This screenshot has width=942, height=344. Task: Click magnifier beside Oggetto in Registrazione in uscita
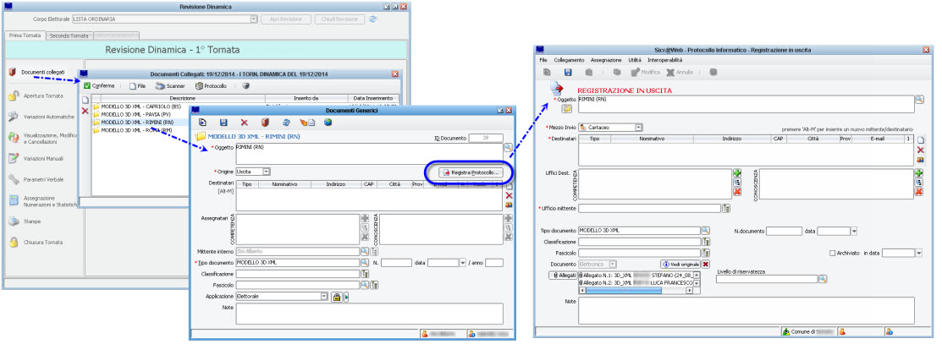pyautogui.click(x=919, y=100)
